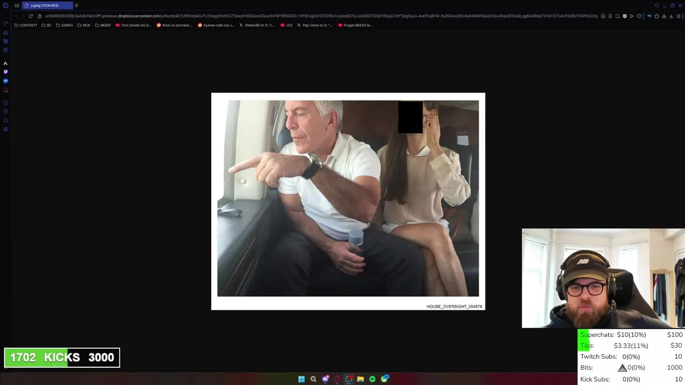Open the Windows Start button

pos(301,379)
